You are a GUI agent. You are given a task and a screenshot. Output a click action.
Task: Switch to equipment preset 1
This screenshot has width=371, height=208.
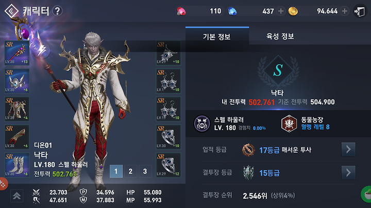[x=116, y=171]
